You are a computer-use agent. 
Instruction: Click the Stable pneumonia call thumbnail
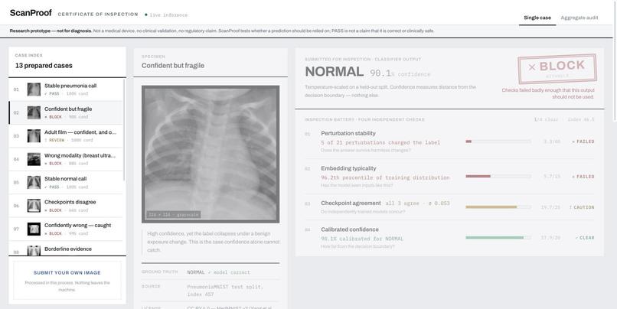click(34, 89)
